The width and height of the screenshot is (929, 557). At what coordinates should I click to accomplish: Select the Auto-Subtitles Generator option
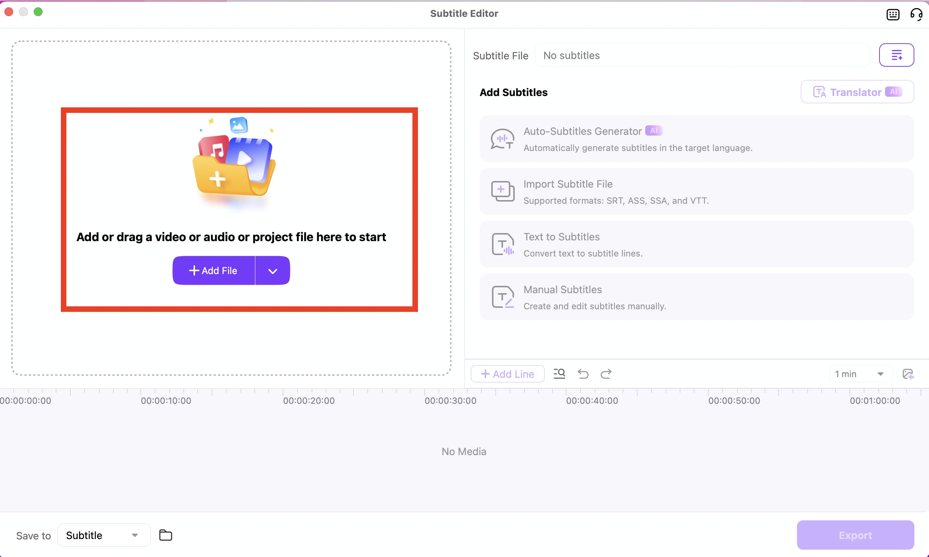[x=696, y=139]
